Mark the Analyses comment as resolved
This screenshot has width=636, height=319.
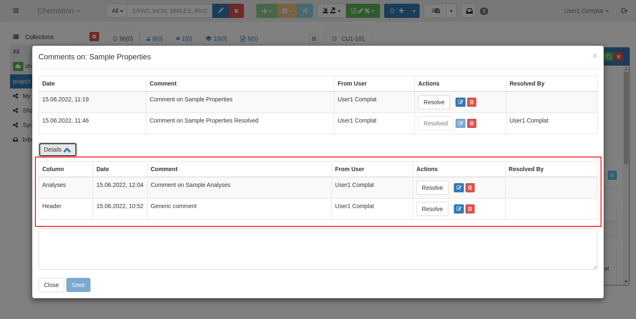pyautogui.click(x=432, y=188)
